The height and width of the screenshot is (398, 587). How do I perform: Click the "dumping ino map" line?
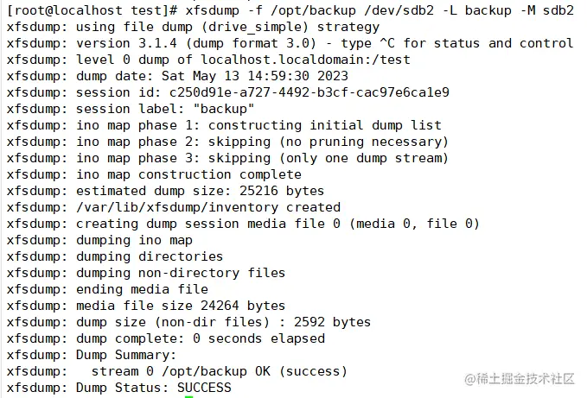pyautogui.click(x=134, y=240)
